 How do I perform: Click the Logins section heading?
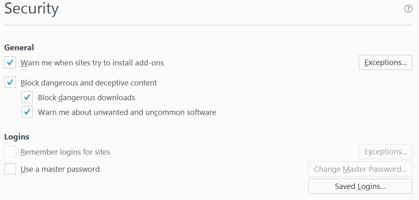point(16,137)
